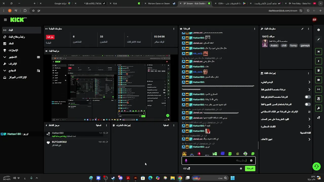Open the Stream page in the sidebar

22,30
